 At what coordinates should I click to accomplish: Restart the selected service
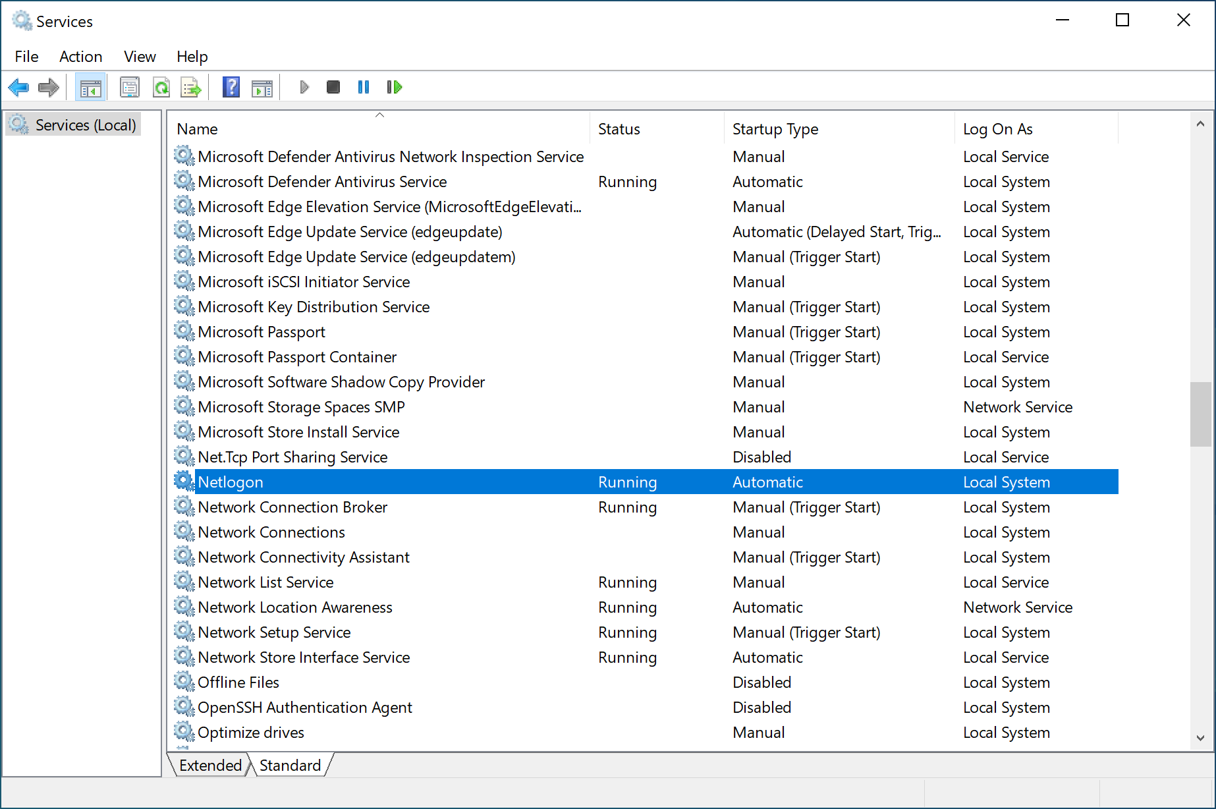click(394, 87)
